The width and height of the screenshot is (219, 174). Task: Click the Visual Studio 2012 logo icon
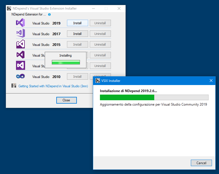point(21,65)
